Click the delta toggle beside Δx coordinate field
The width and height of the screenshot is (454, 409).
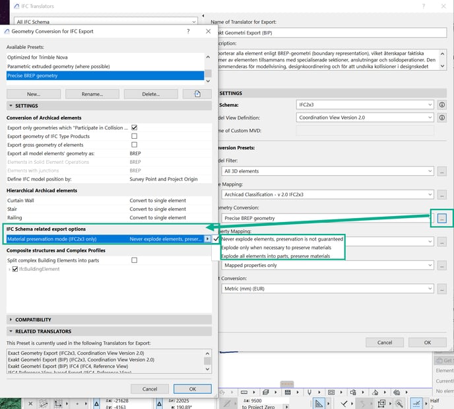(x=97, y=404)
